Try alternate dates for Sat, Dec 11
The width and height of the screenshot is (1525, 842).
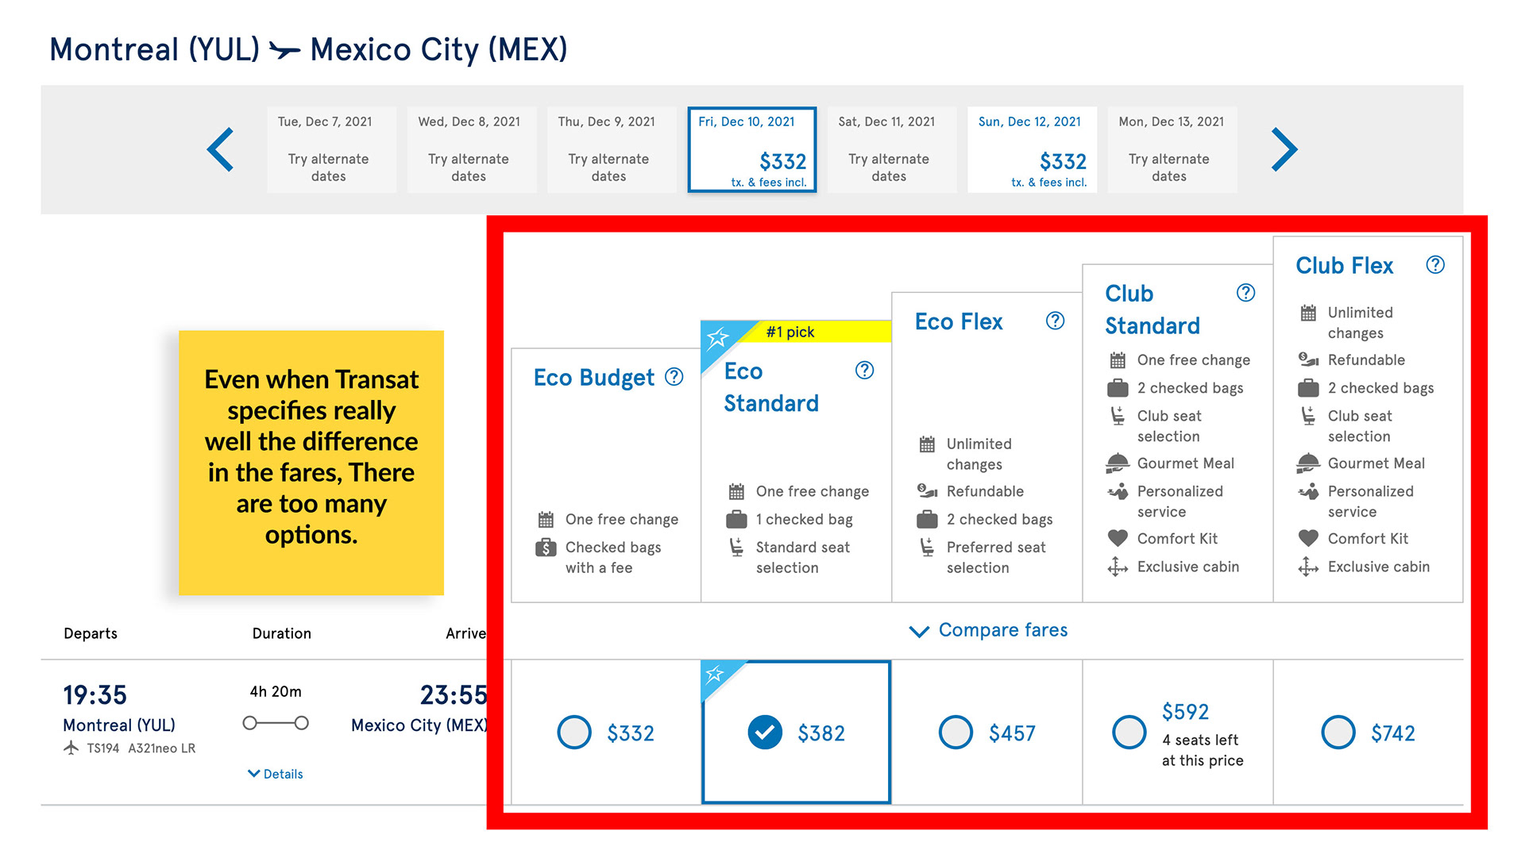click(889, 167)
